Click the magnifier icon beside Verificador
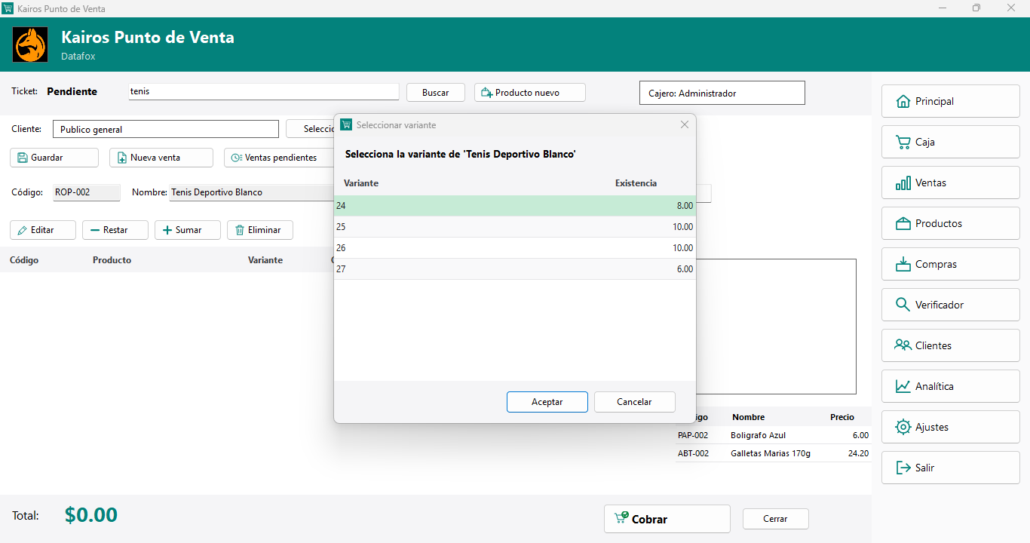1030x543 pixels. point(903,305)
